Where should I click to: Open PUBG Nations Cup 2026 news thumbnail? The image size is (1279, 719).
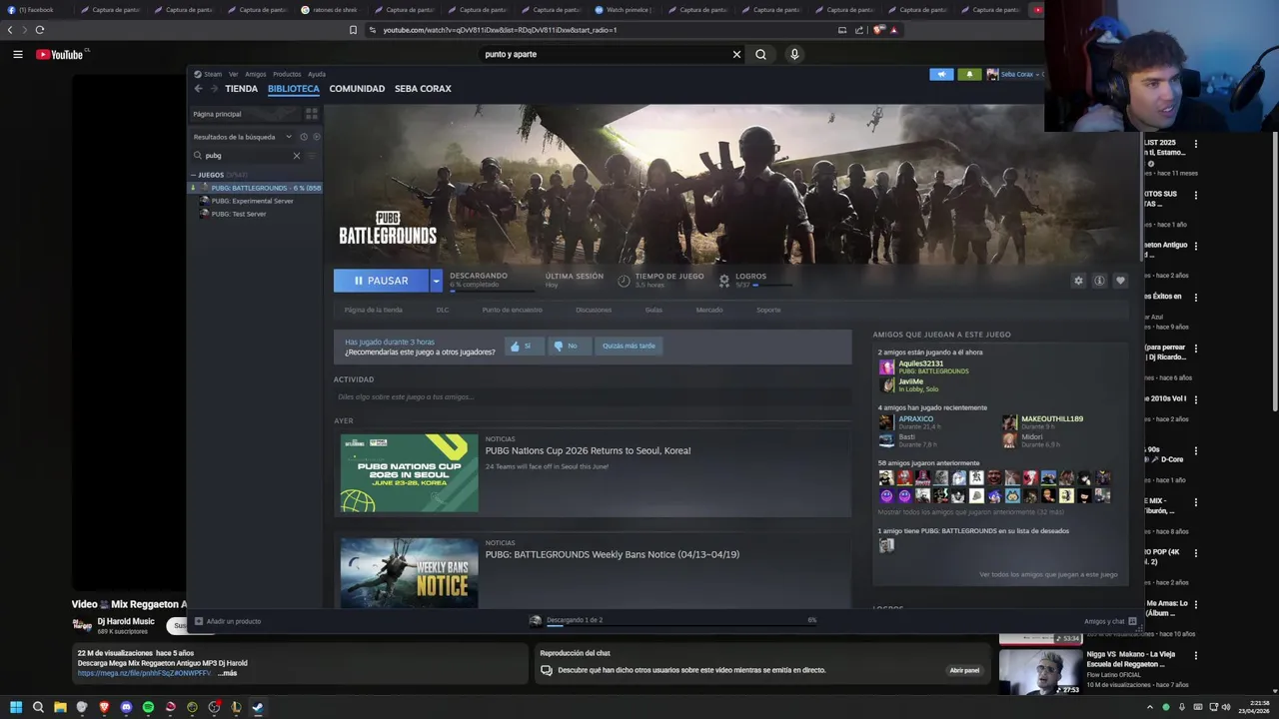point(409,473)
